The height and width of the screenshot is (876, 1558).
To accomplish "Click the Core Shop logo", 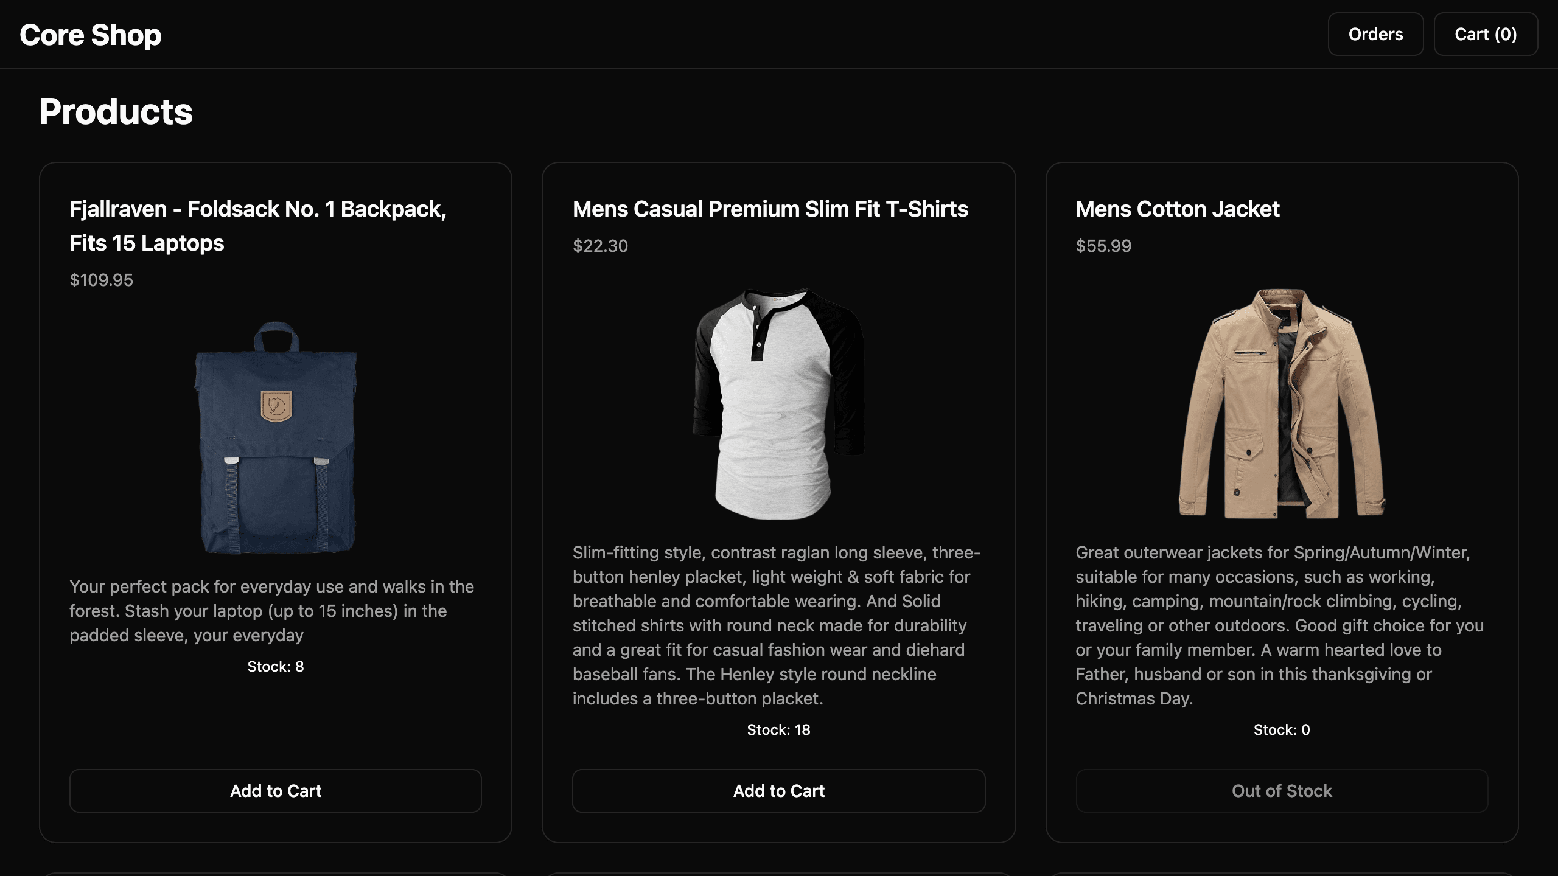I will coord(89,34).
